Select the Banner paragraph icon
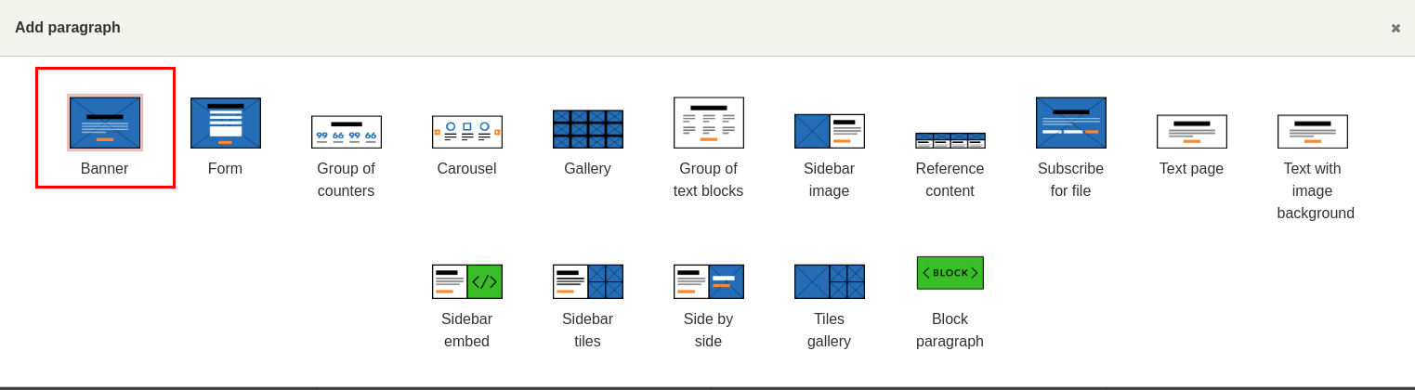The height and width of the screenshot is (390, 1415). [x=105, y=123]
